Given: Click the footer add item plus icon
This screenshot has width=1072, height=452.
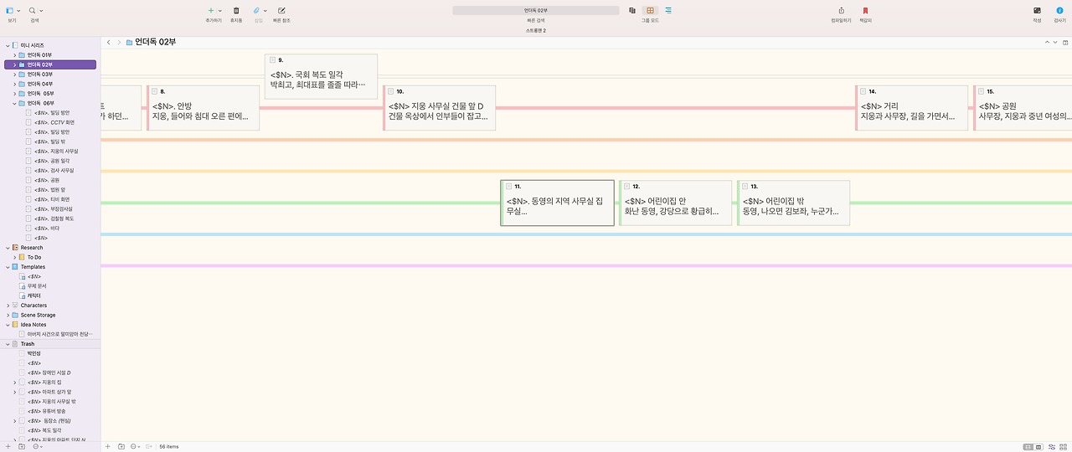Looking at the screenshot, I should click(107, 446).
